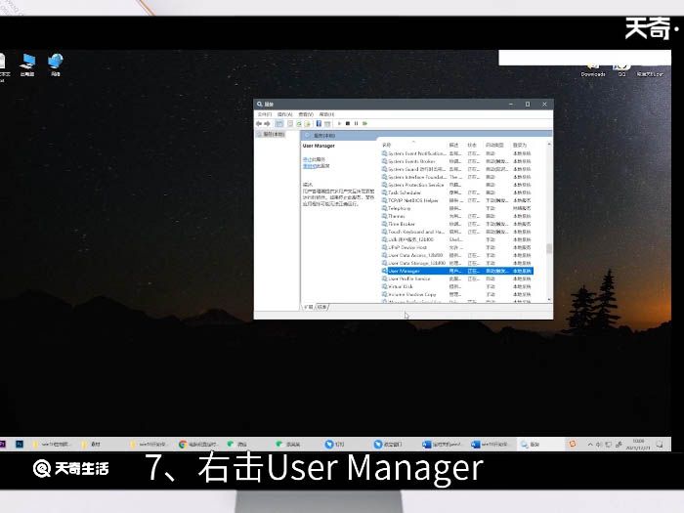Viewport: 684px width, 513px height.
Task: Click the scroll-down arrow of services list
Action: (x=549, y=300)
